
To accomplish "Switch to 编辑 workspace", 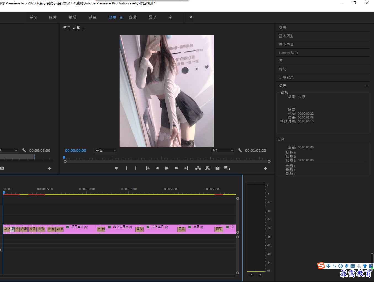I will point(73,17).
